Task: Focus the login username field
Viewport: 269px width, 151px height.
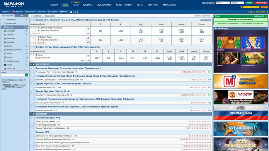Action: tap(223, 3)
